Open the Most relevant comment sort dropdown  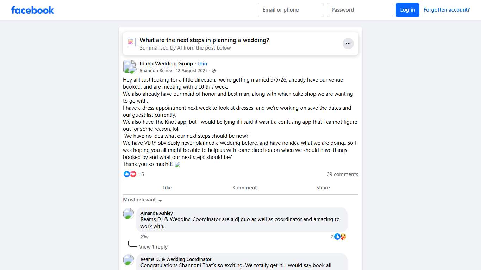(x=142, y=200)
